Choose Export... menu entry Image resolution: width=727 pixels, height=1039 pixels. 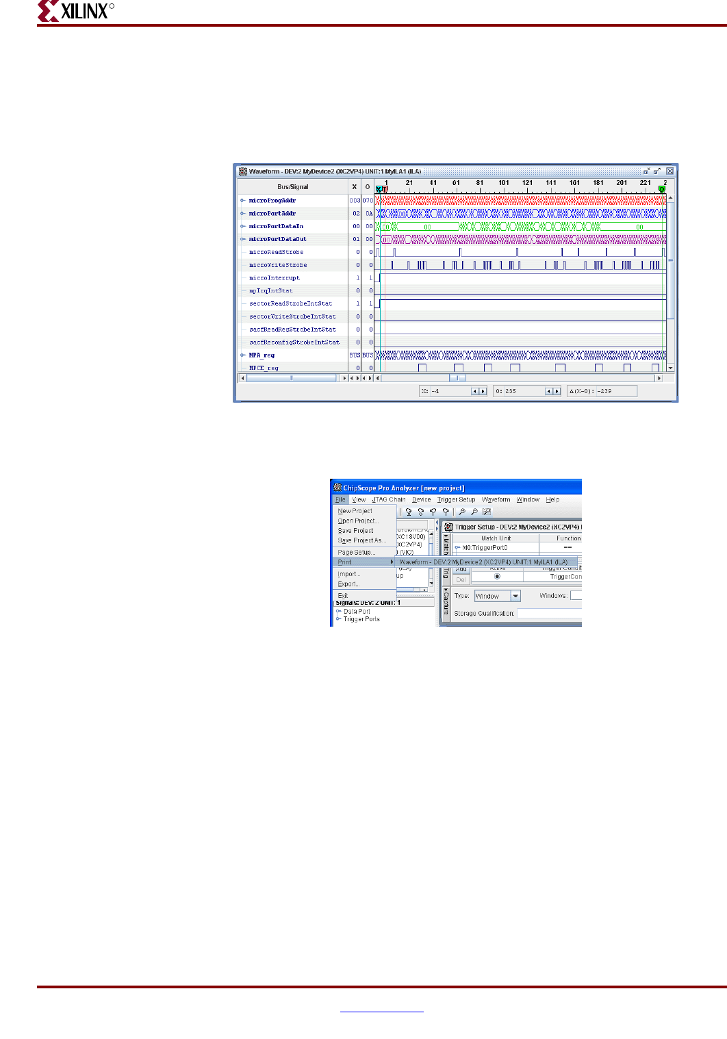click(x=365, y=584)
